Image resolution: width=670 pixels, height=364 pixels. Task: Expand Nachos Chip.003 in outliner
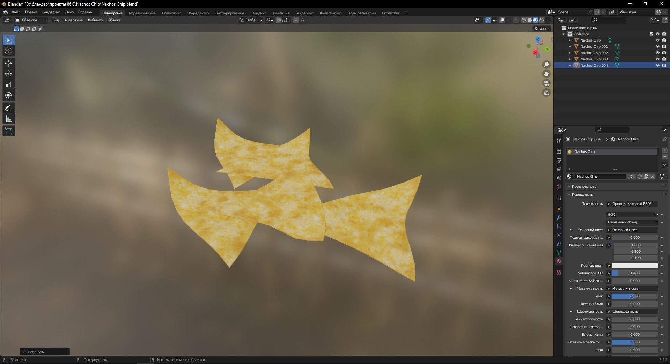point(570,59)
